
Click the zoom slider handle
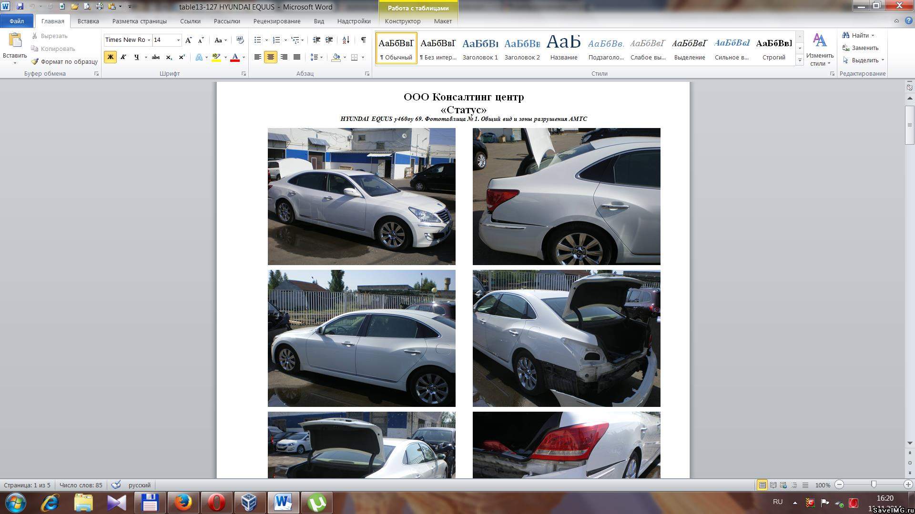click(x=874, y=484)
